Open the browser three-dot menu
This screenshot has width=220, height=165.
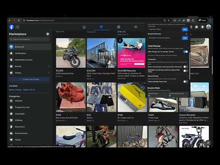[210, 20]
